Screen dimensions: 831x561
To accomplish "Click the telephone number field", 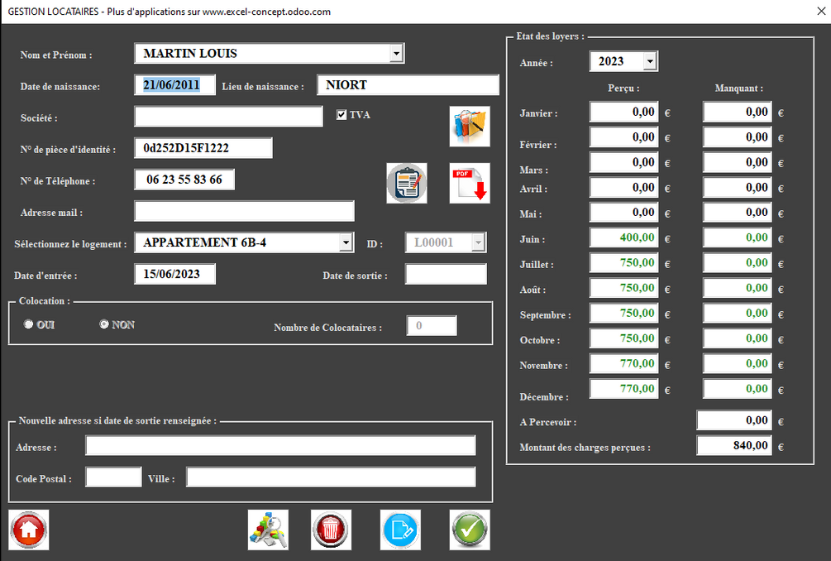I will 184,180.
